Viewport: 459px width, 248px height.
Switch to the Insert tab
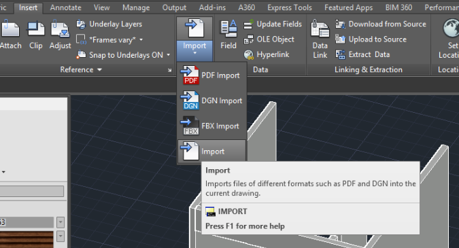(x=28, y=7)
